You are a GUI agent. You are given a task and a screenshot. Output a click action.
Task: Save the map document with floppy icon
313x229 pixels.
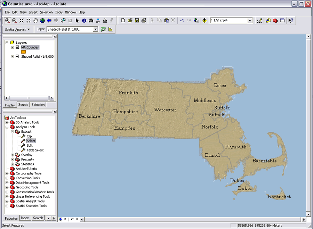[x=137, y=21]
